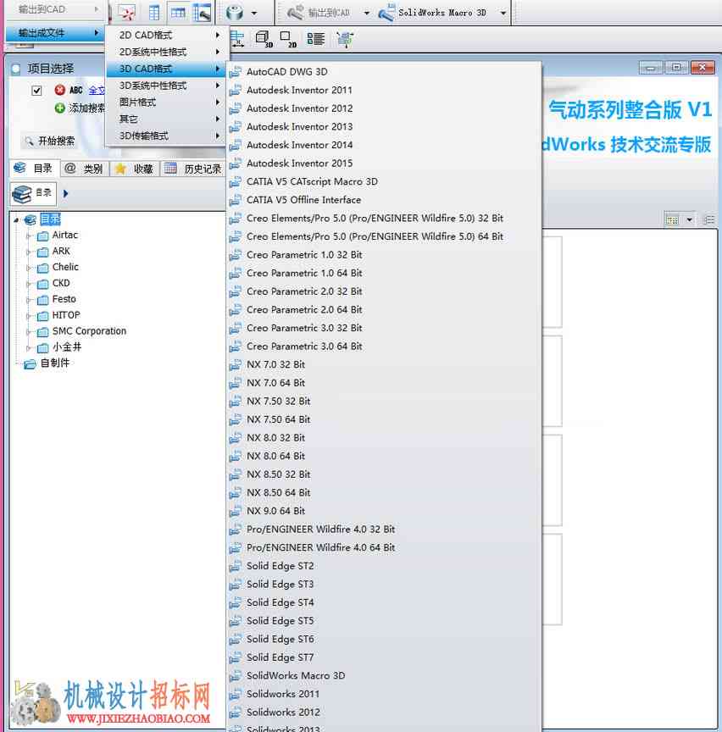Click the red crosshair toolbar icon
Image resolution: width=722 pixels, height=732 pixels.
(127, 12)
